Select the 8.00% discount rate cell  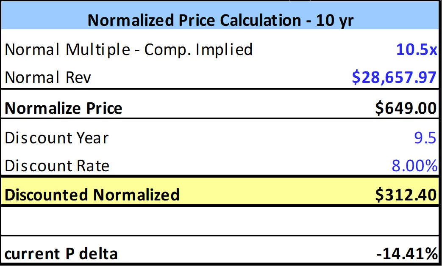[x=414, y=165]
